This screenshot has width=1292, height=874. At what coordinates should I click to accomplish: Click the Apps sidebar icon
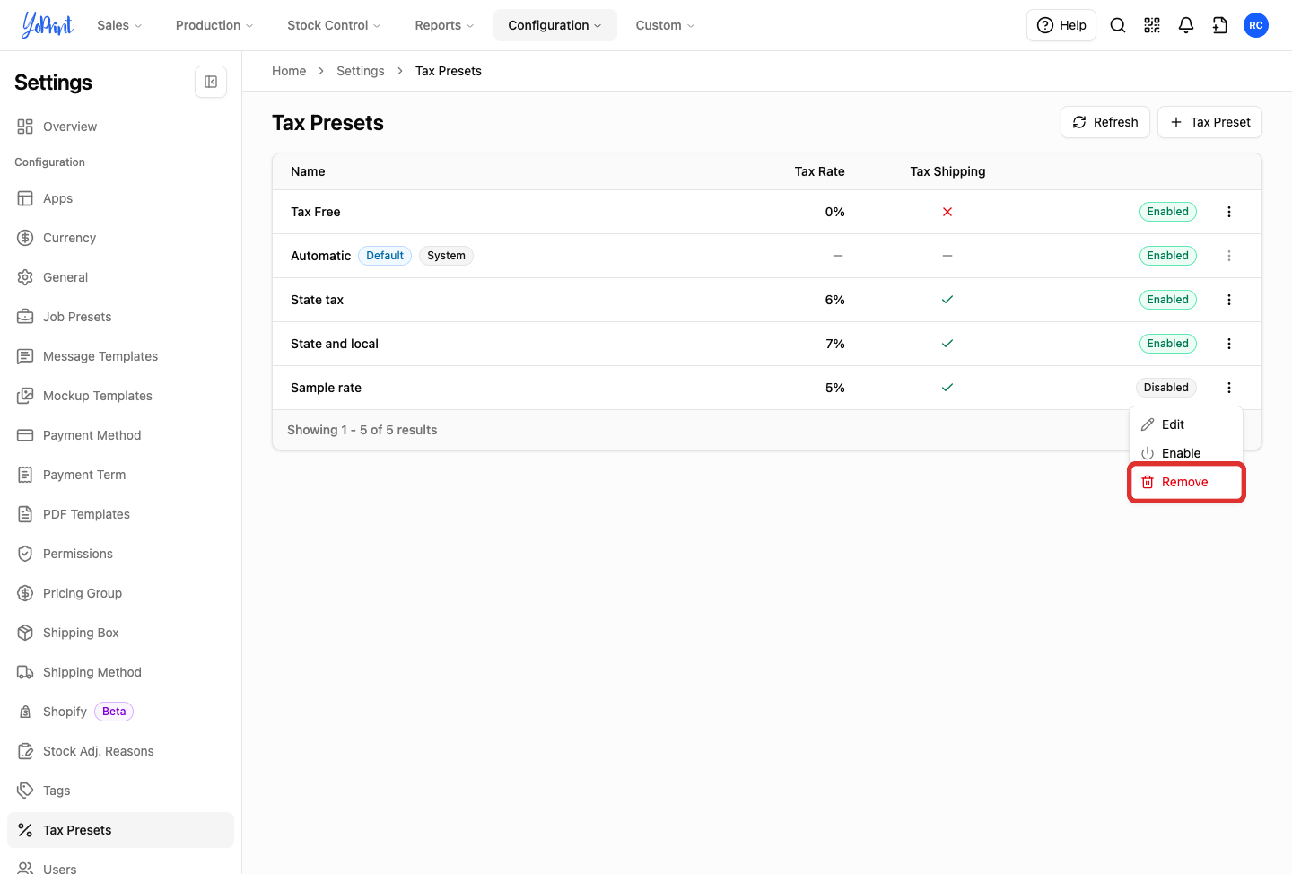pyautogui.click(x=25, y=198)
